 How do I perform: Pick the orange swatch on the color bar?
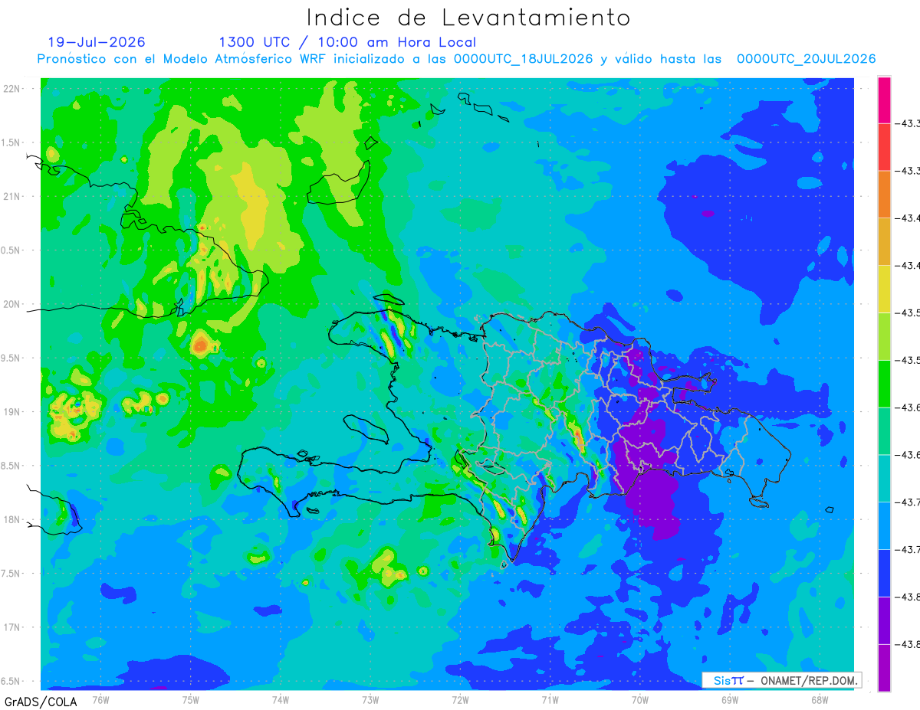(x=884, y=195)
